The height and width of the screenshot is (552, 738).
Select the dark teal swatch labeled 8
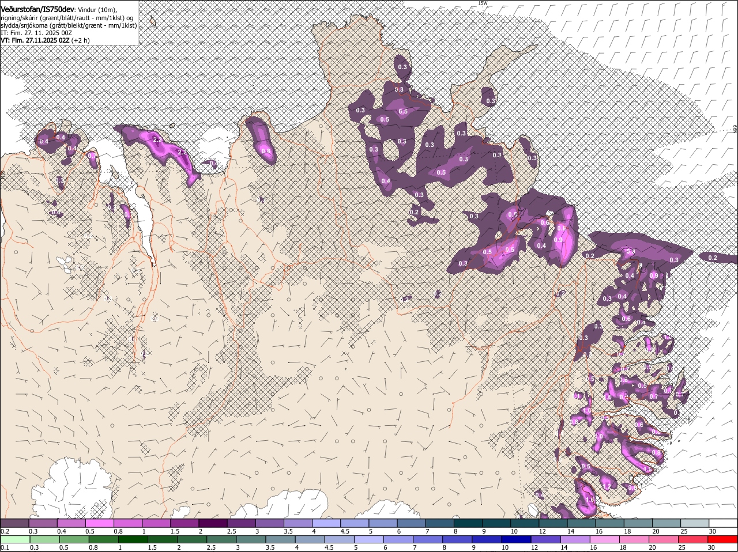(x=468, y=523)
